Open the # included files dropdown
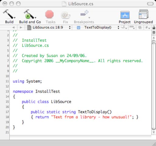Screen dimensions: 156x146 (x=147, y=27)
